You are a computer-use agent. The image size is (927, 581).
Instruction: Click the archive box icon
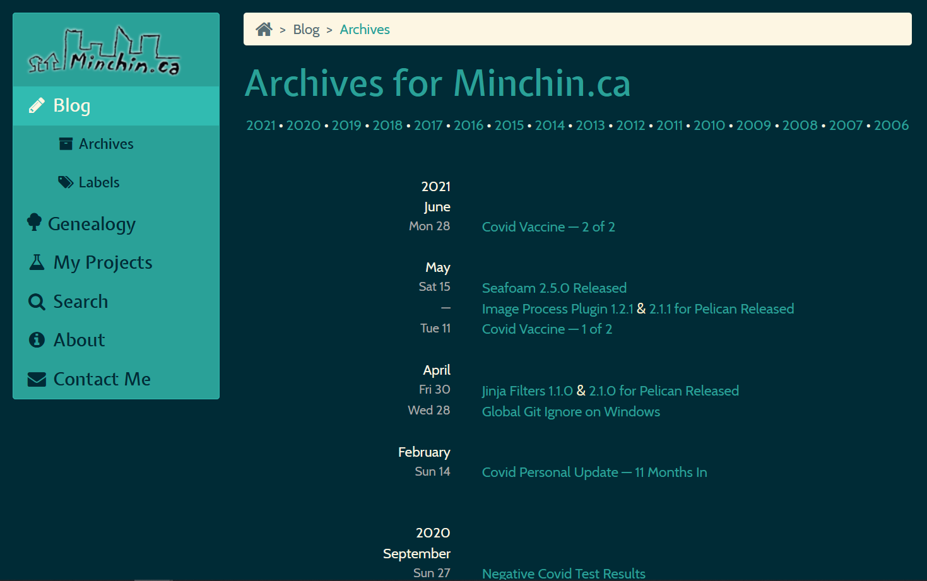[66, 144]
